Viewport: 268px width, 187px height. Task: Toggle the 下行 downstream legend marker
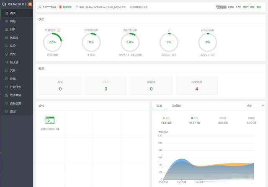pyautogui.click(x=192, y=118)
